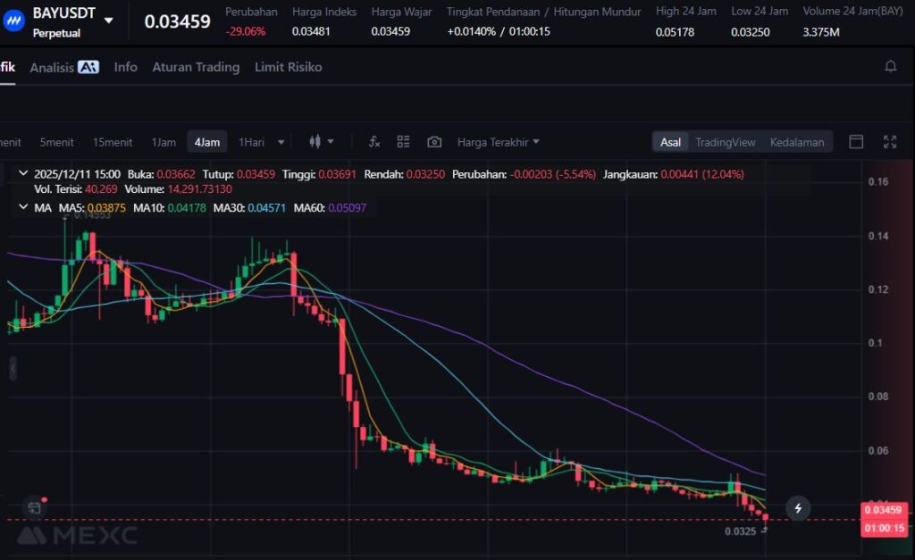This screenshot has height=560, width=915.
Task: Select the 1Jam timeframe
Action: tap(164, 142)
